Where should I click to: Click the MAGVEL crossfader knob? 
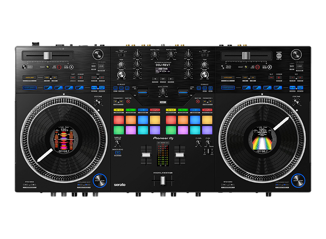[163, 180]
